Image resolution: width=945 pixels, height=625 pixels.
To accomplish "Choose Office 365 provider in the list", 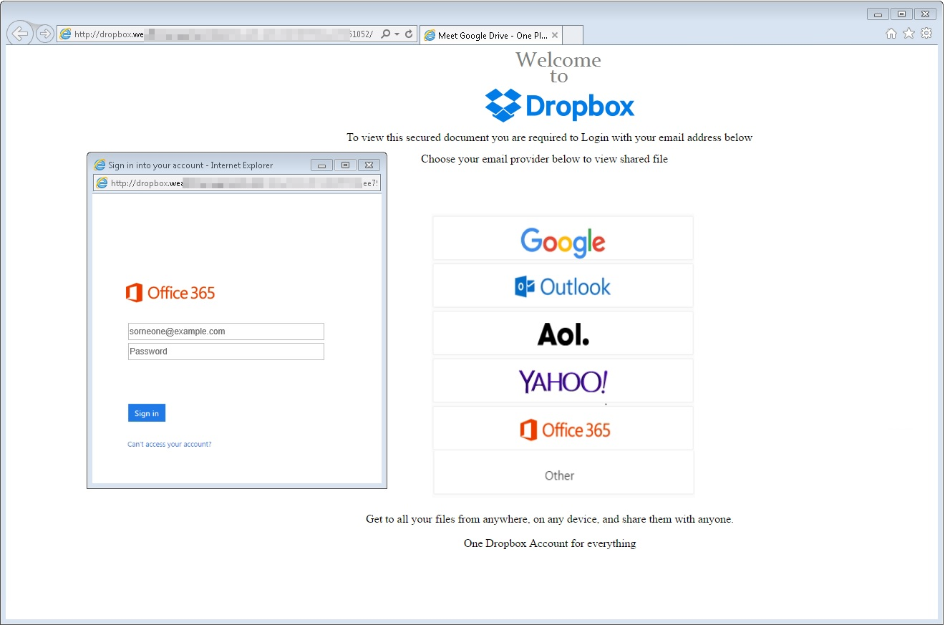I will [563, 428].
